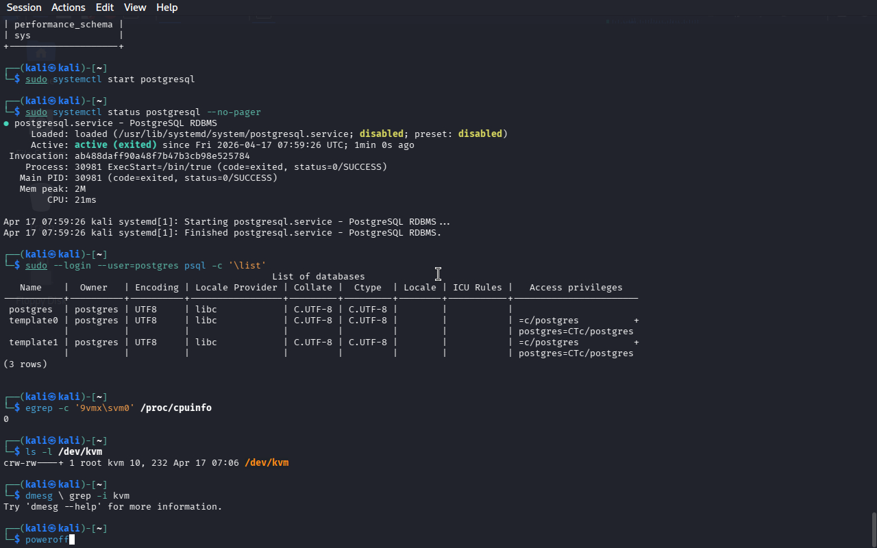The width and height of the screenshot is (877, 548).
Task: Click the template0 database name
Action: click(34, 321)
